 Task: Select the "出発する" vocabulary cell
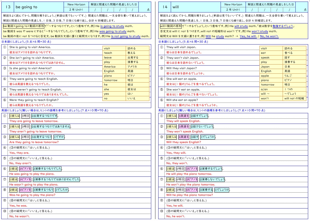[x=137, y=58]
